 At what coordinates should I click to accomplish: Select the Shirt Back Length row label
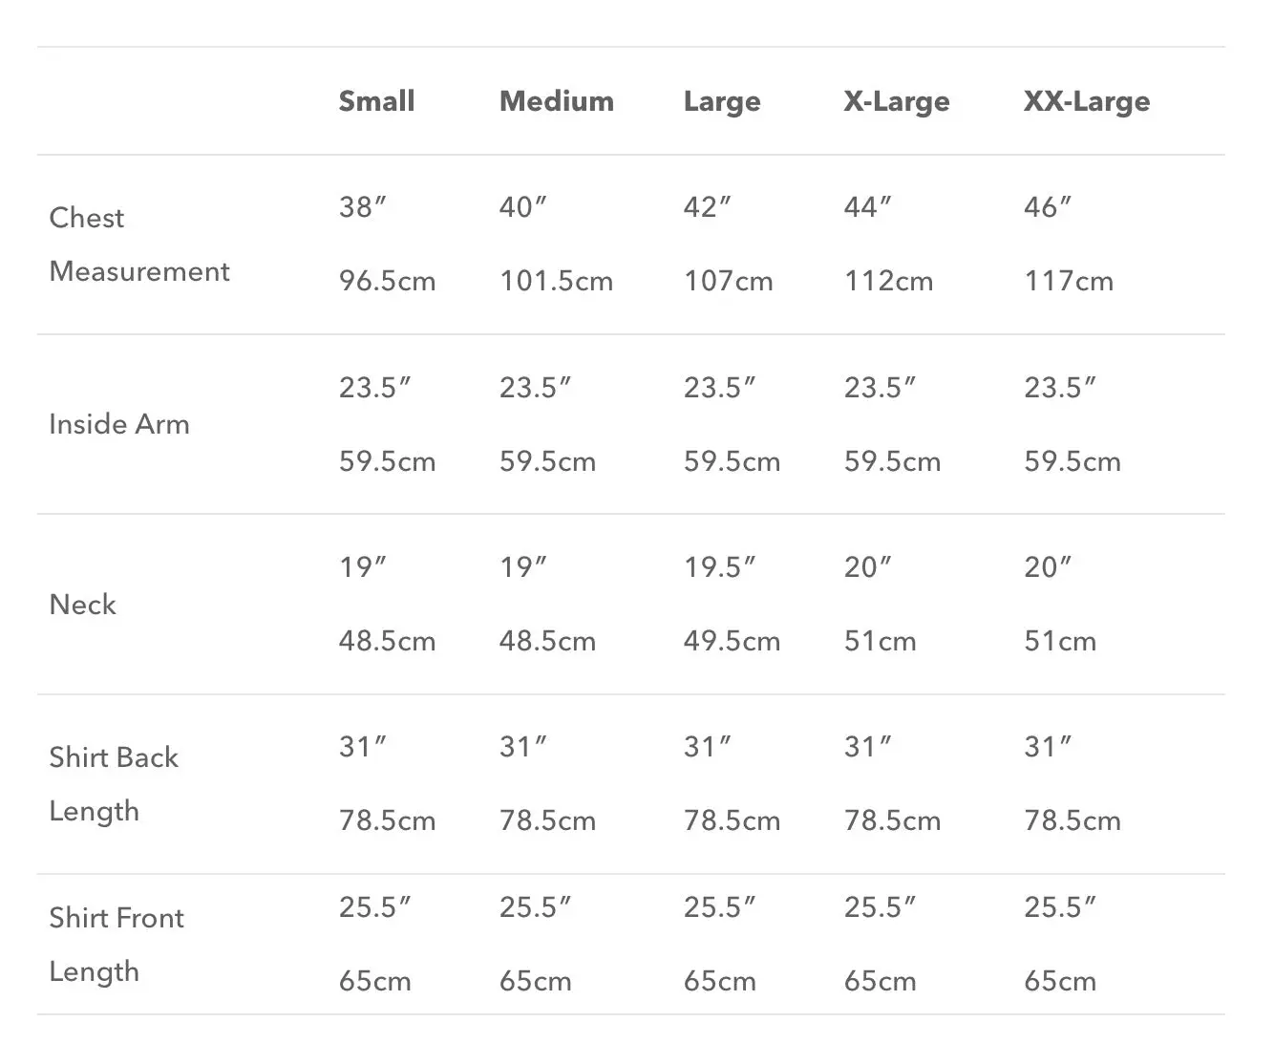pyautogui.click(x=113, y=784)
